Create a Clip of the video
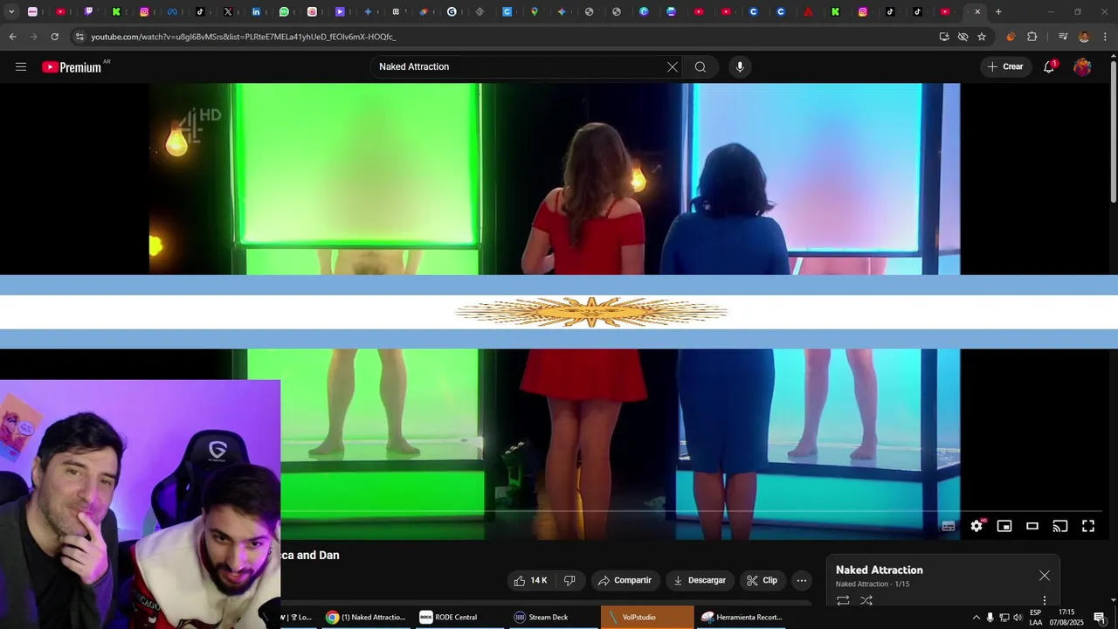The height and width of the screenshot is (629, 1118). tap(762, 580)
